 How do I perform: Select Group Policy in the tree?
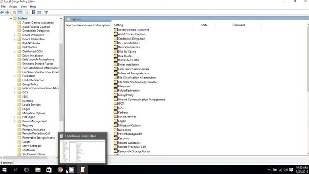(x=30, y=84)
